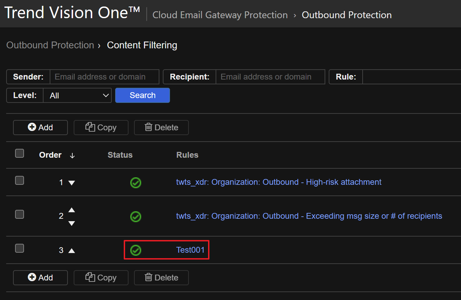
Task: Open the Test001 rule link
Action: (x=190, y=250)
